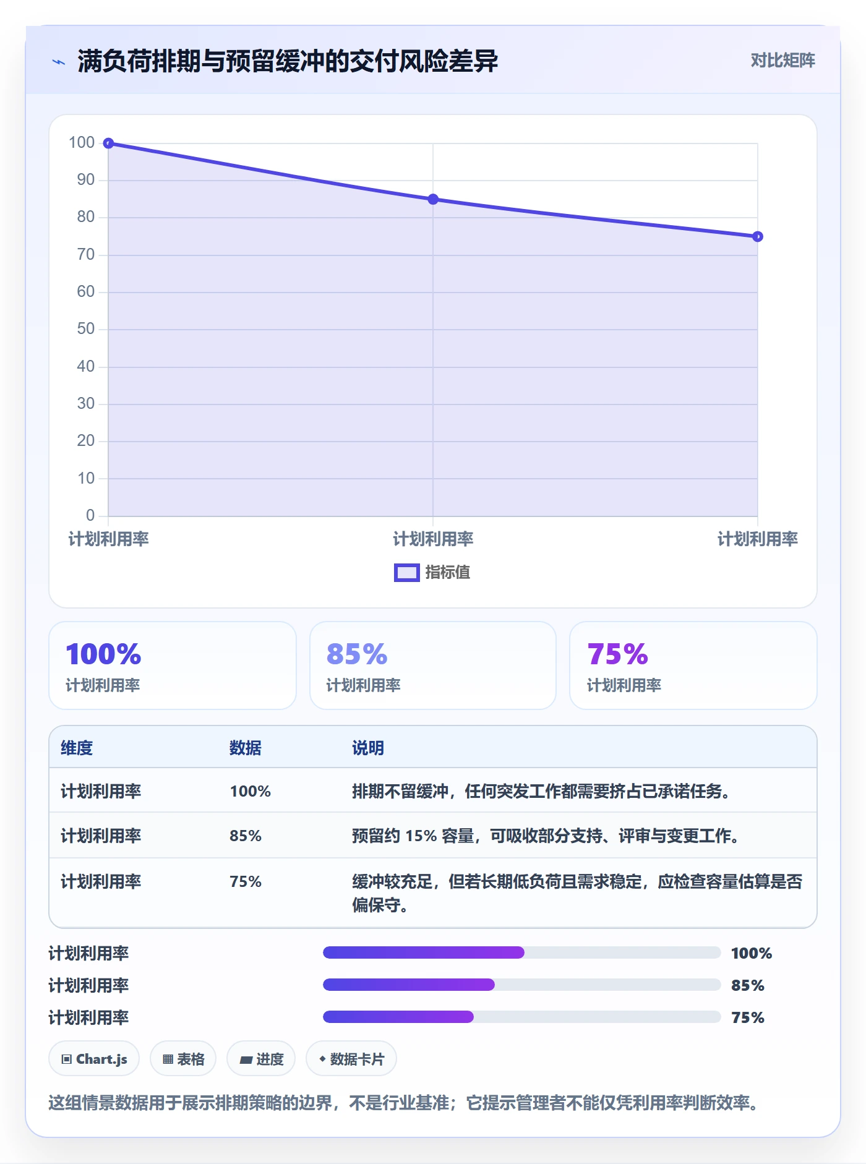Click the 100 tick on the y-axis

(x=82, y=143)
